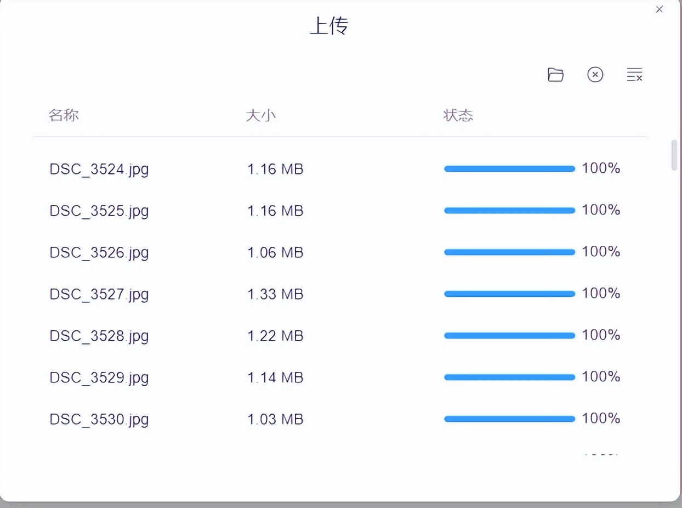Viewport: 682px width, 508px height.
Task: Click the 1.33 MB size entry
Action: pyautogui.click(x=275, y=294)
